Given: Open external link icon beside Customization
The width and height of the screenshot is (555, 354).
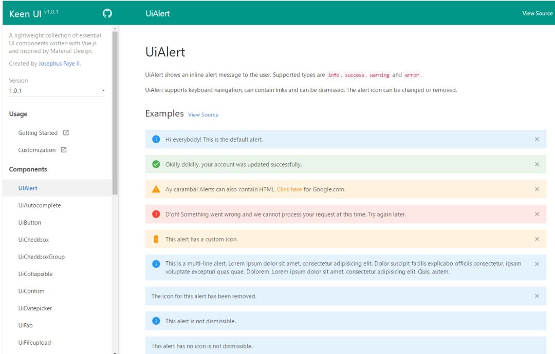Looking at the screenshot, I should click(64, 150).
